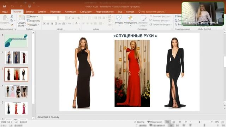Open the copy options dropdown arrow

15,20
